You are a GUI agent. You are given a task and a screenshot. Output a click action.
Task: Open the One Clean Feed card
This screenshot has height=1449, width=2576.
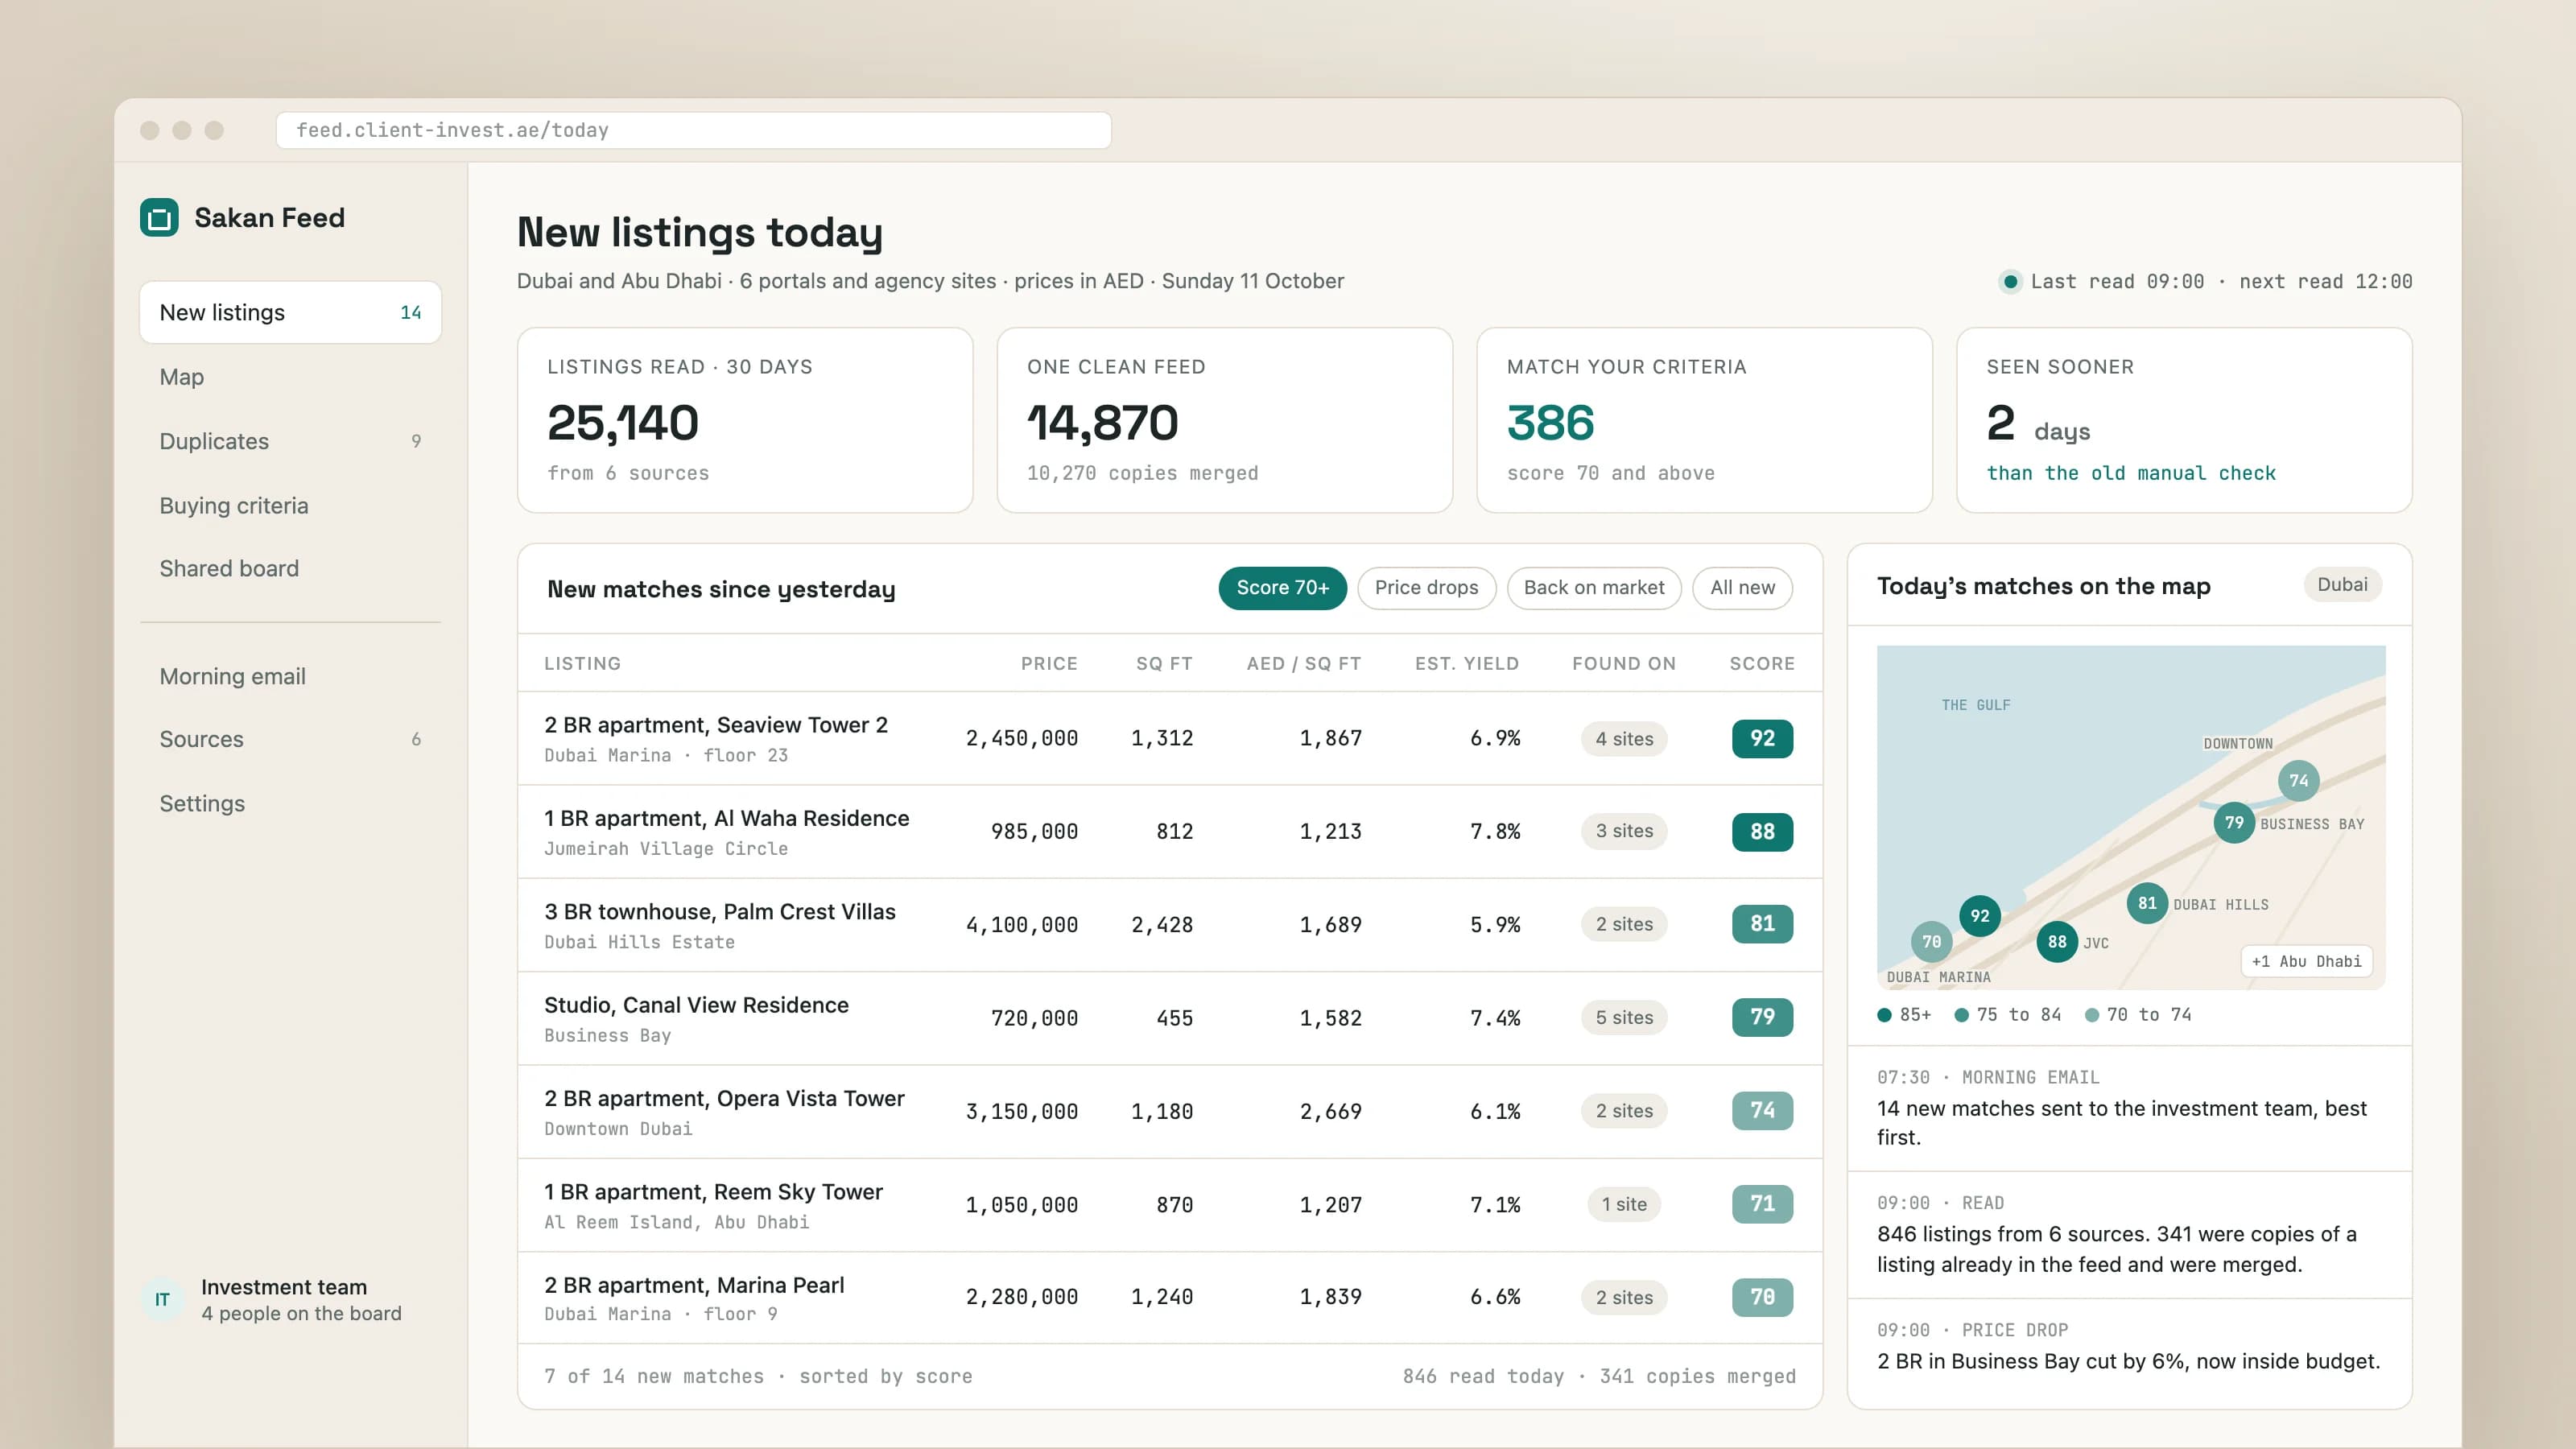click(1224, 420)
